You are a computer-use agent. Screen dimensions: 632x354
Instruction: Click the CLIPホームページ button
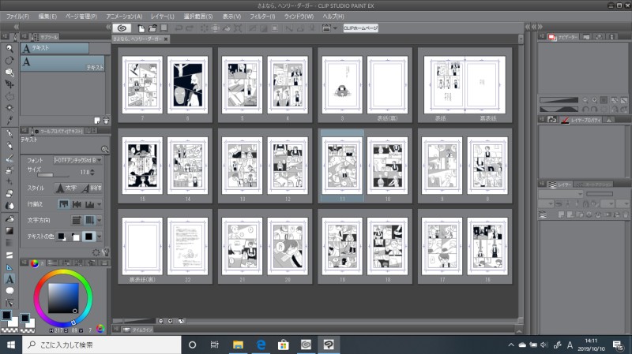pos(361,28)
